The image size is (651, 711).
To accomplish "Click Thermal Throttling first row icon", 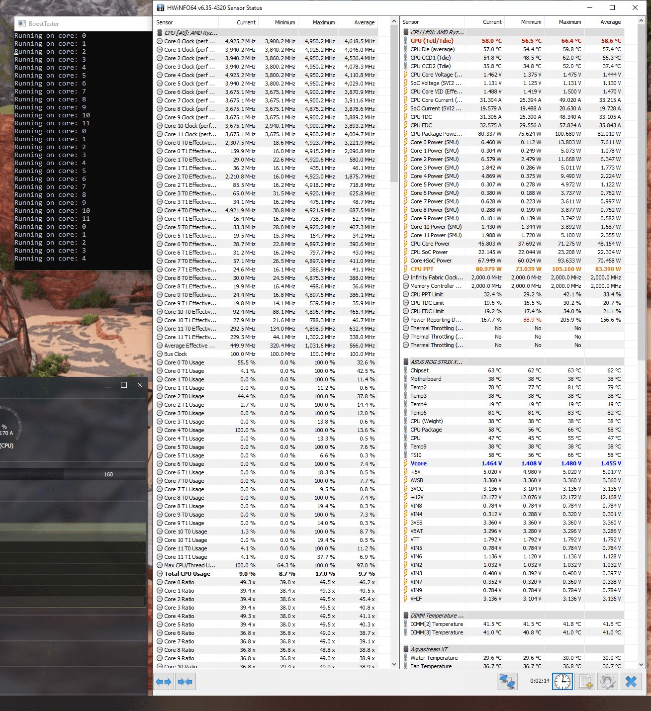I will (406, 328).
